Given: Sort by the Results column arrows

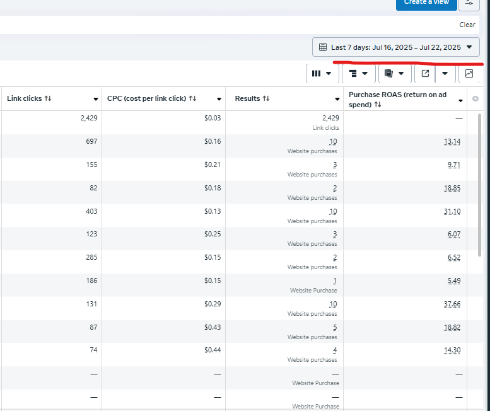Looking at the screenshot, I should tap(266, 99).
